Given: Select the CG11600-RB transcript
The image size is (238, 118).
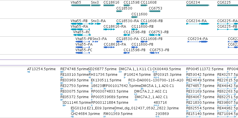Looking at the screenshot, I should point(135,29).
